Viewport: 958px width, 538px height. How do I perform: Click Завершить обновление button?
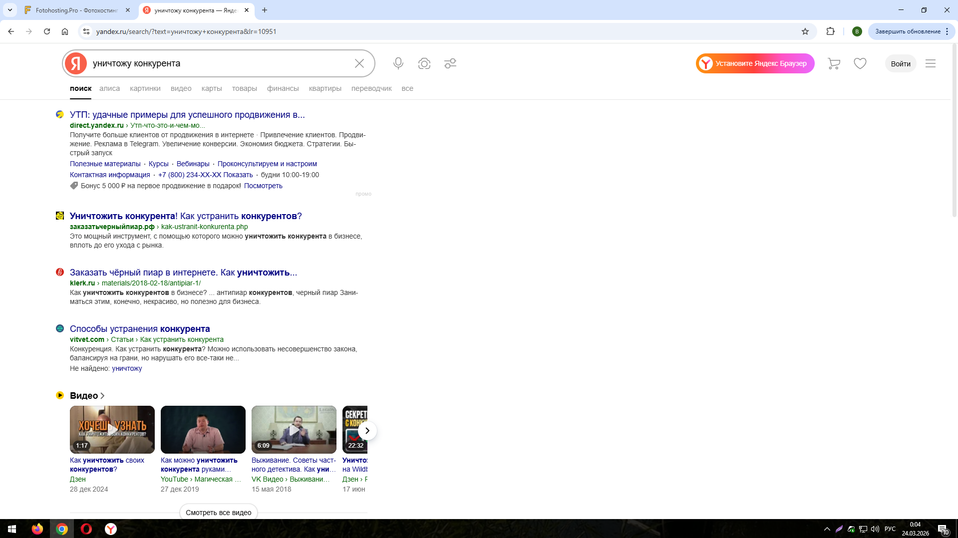[x=908, y=31]
